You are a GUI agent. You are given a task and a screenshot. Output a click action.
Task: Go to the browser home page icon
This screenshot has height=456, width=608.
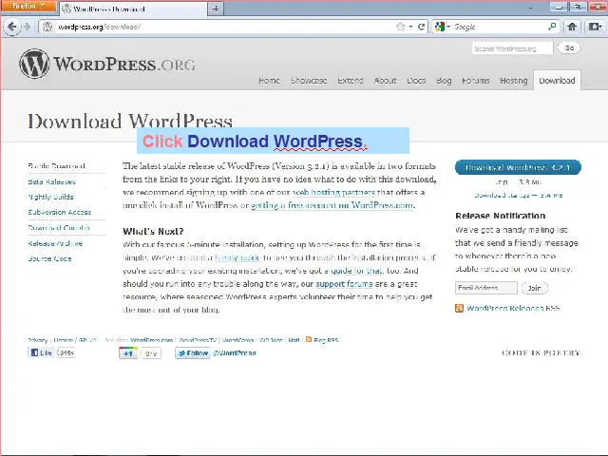(x=572, y=27)
